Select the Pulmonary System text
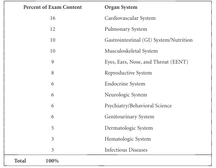 pos(126,29)
